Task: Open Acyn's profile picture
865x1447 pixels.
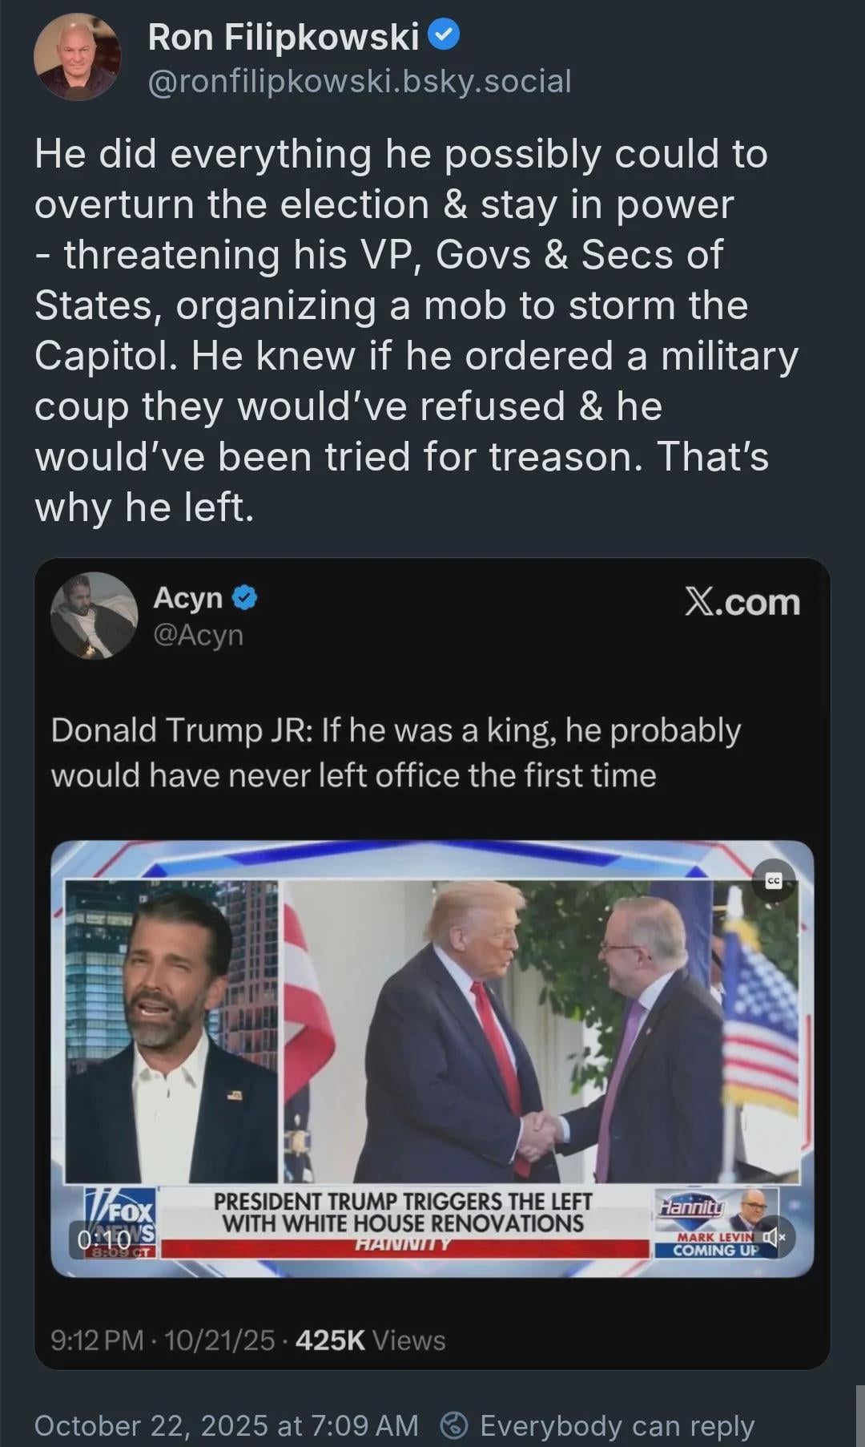Action: point(94,616)
